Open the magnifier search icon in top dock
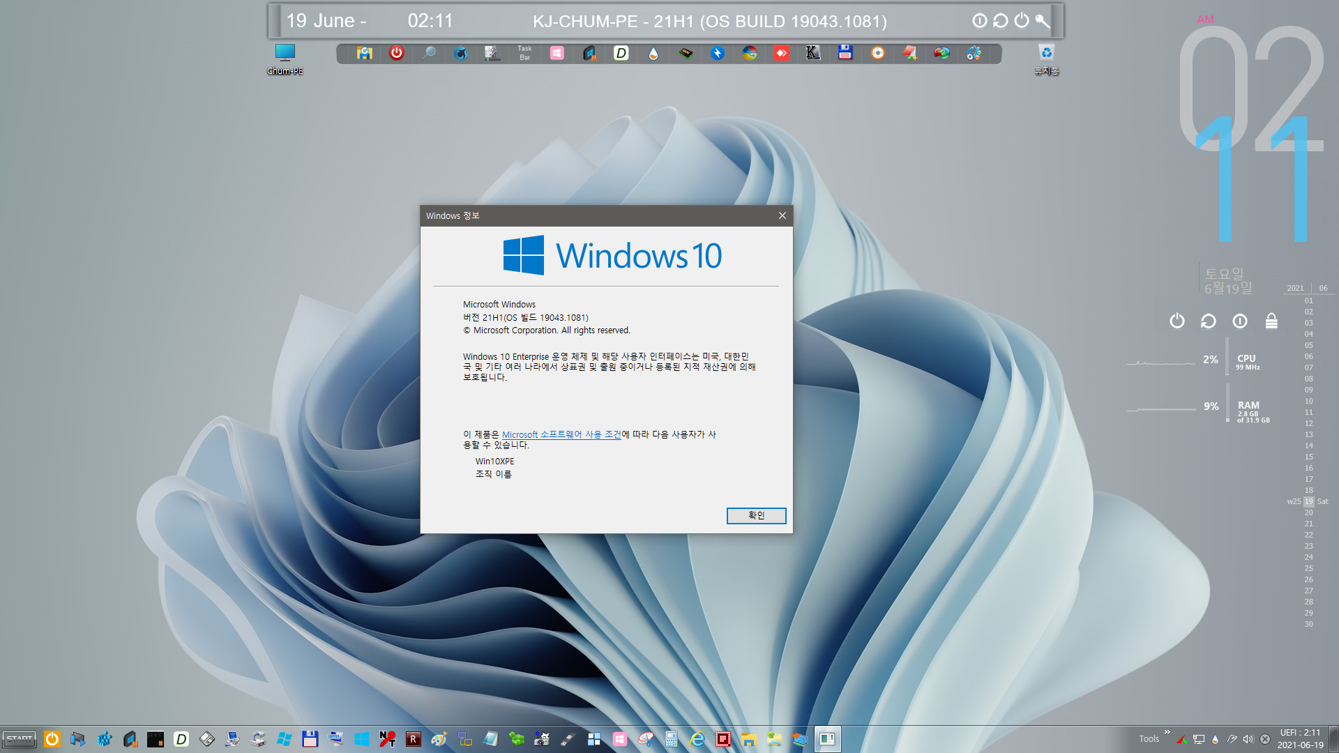 pos(429,53)
